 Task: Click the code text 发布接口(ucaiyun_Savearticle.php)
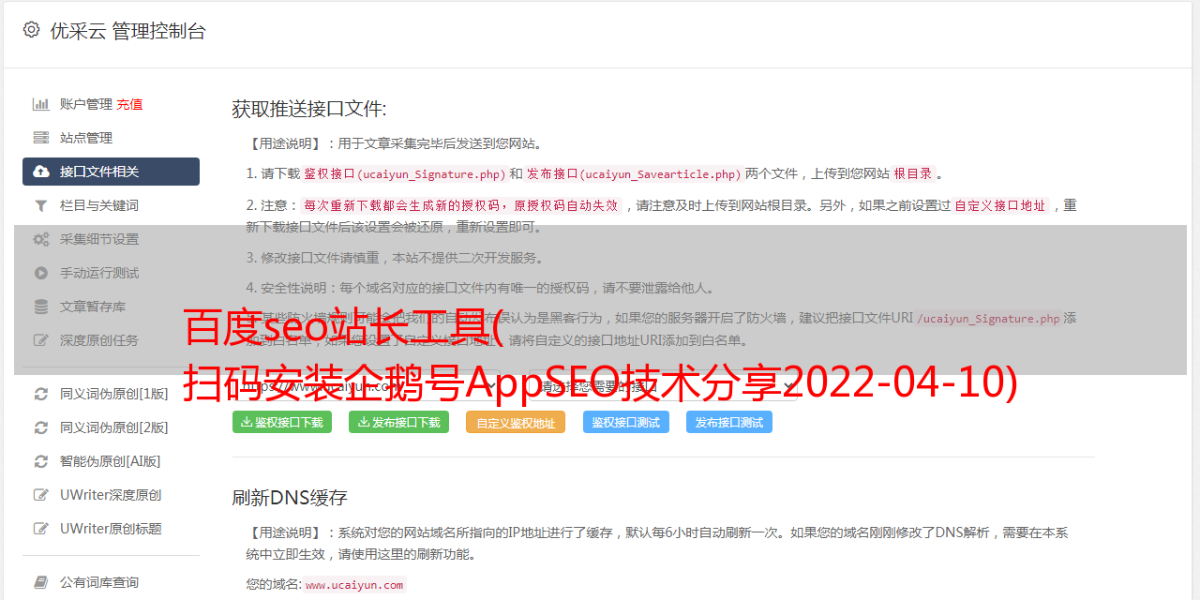pyautogui.click(x=634, y=173)
